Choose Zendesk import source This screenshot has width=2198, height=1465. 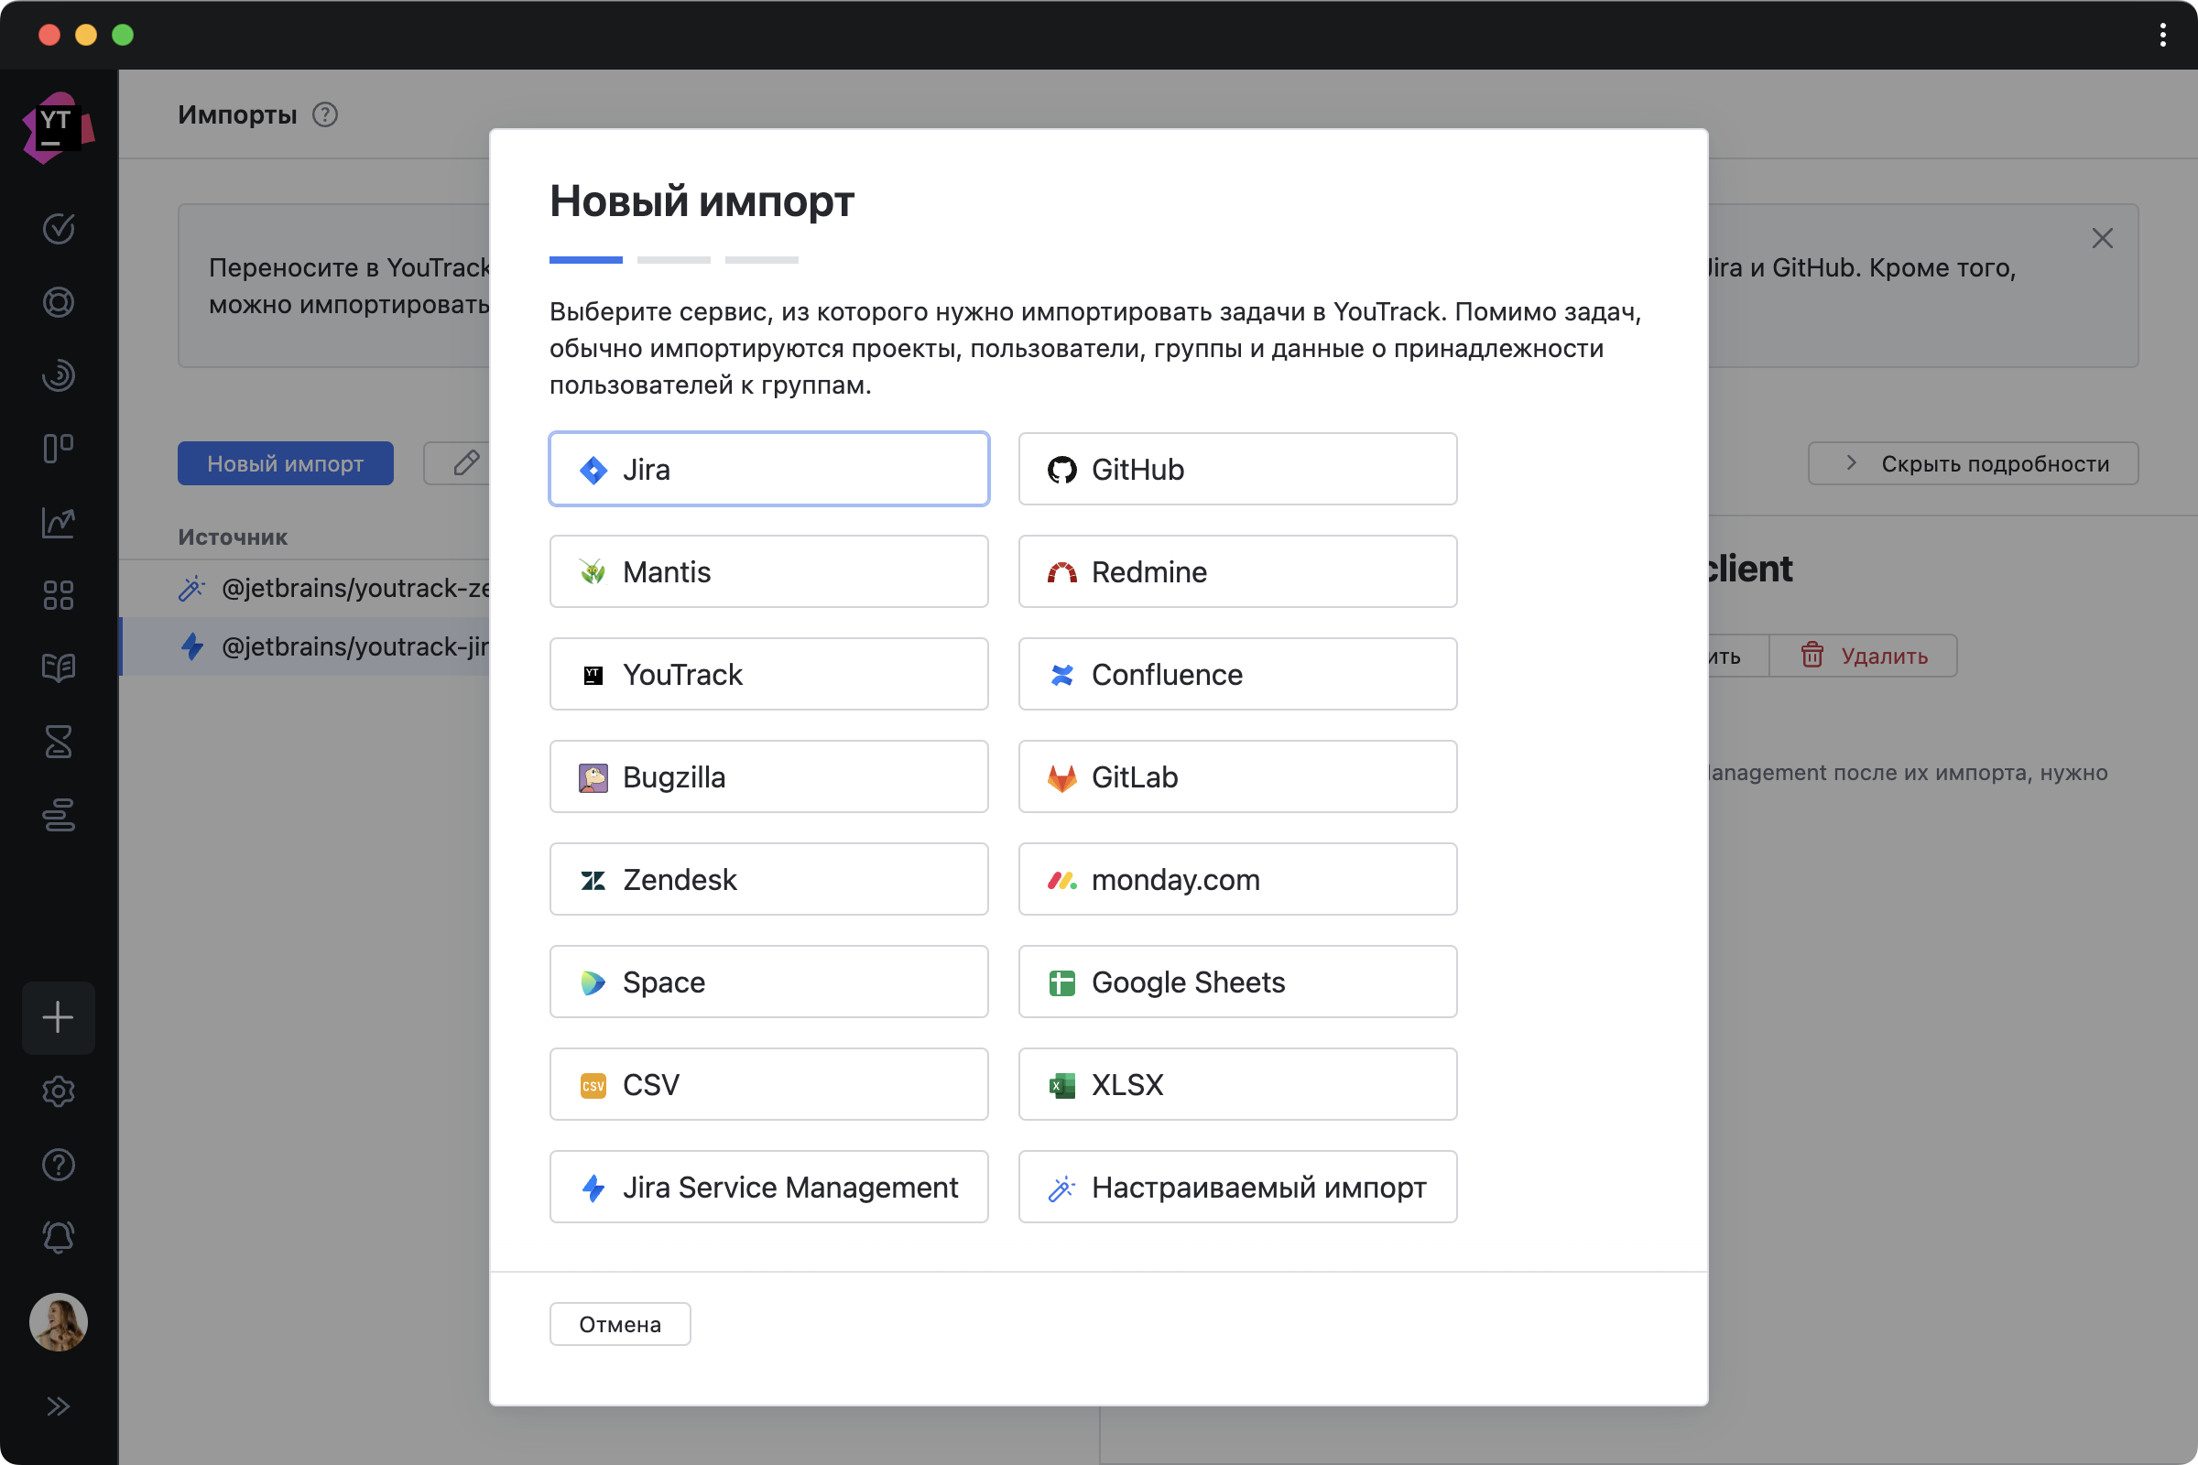[769, 879]
